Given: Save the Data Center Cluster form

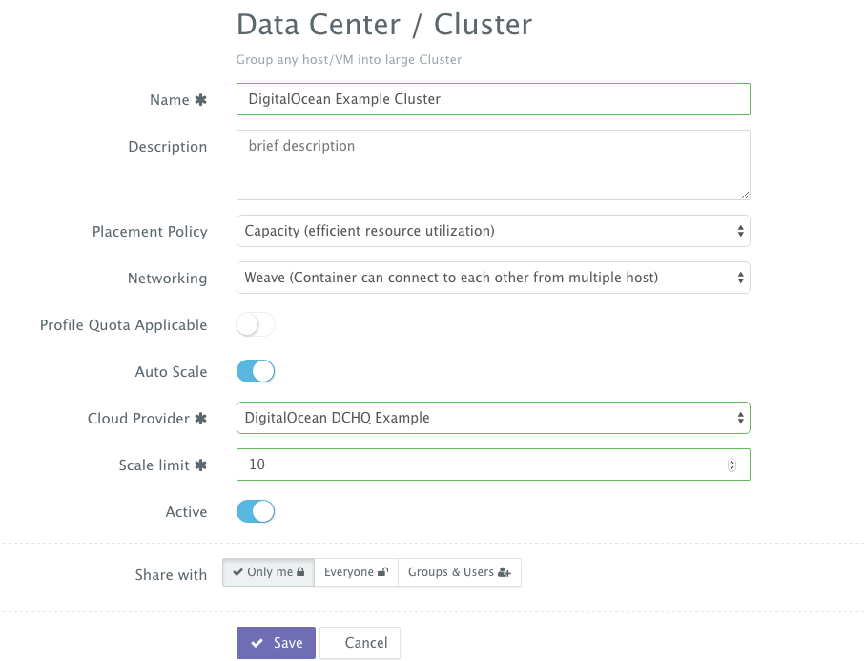Looking at the screenshot, I should tap(276, 642).
